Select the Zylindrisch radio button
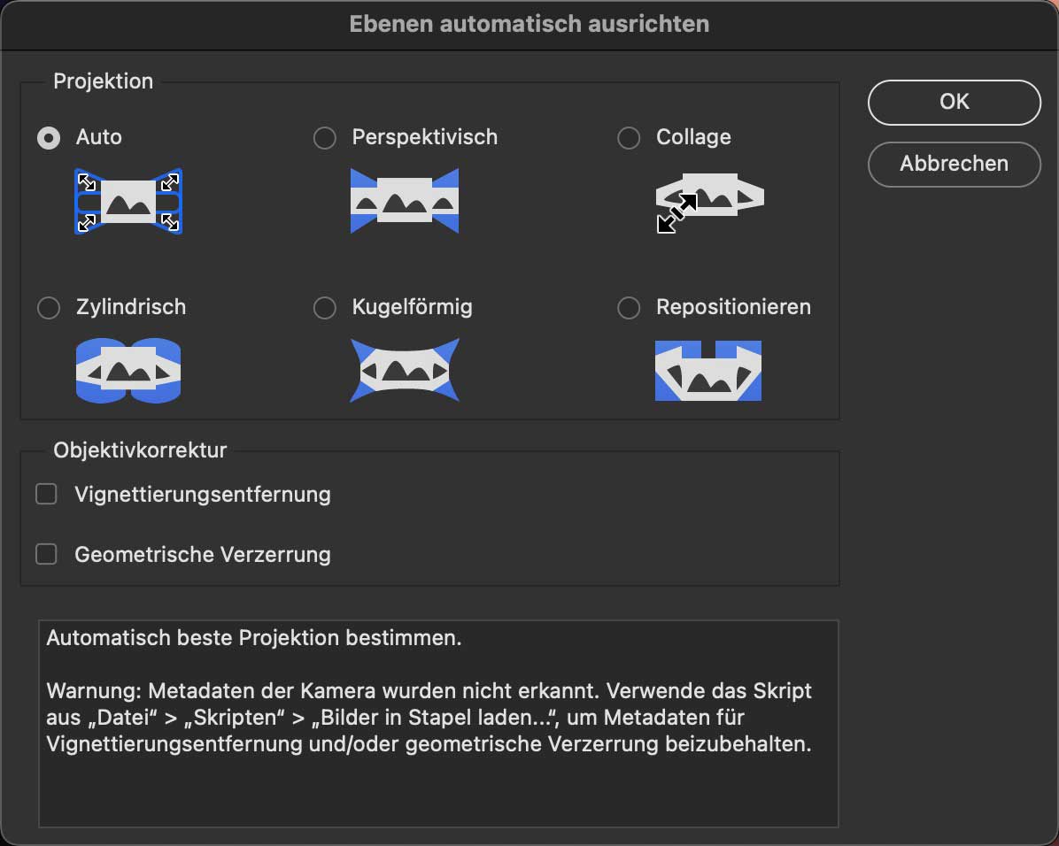This screenshot has width=1059, height=846. [x=49, y=308]
